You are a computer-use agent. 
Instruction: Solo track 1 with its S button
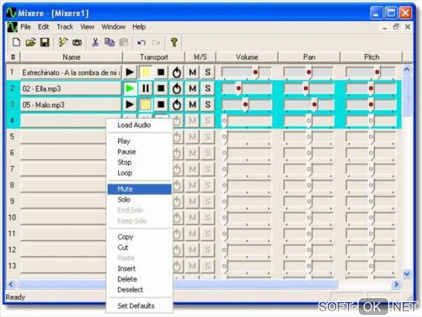[208, 72]
